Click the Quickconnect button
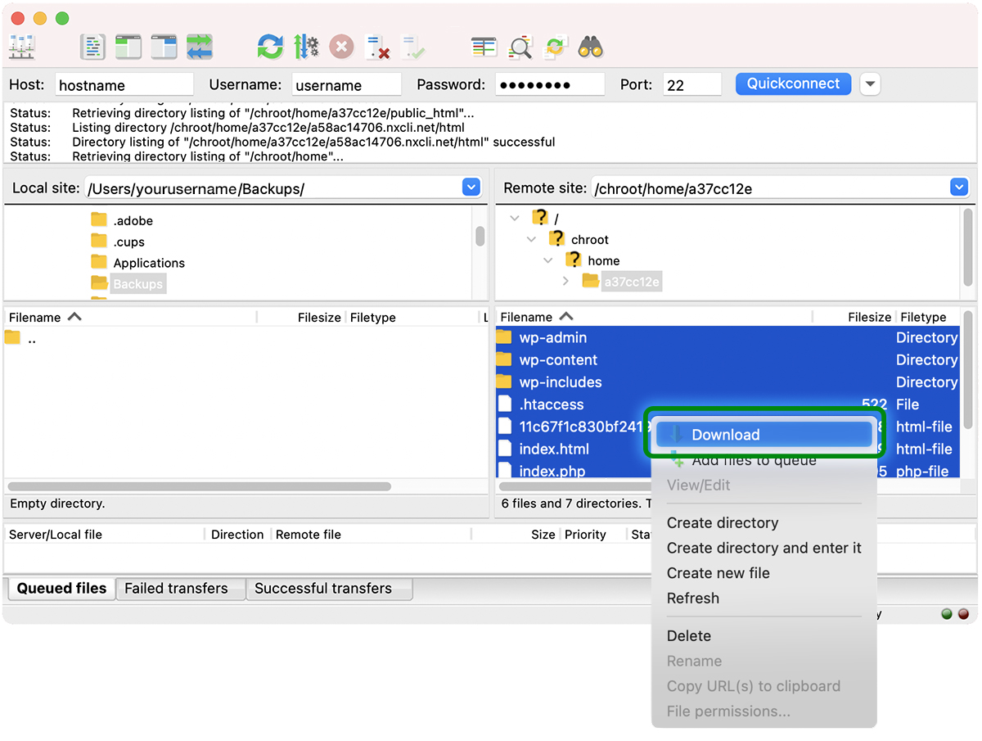 point(792,84)
